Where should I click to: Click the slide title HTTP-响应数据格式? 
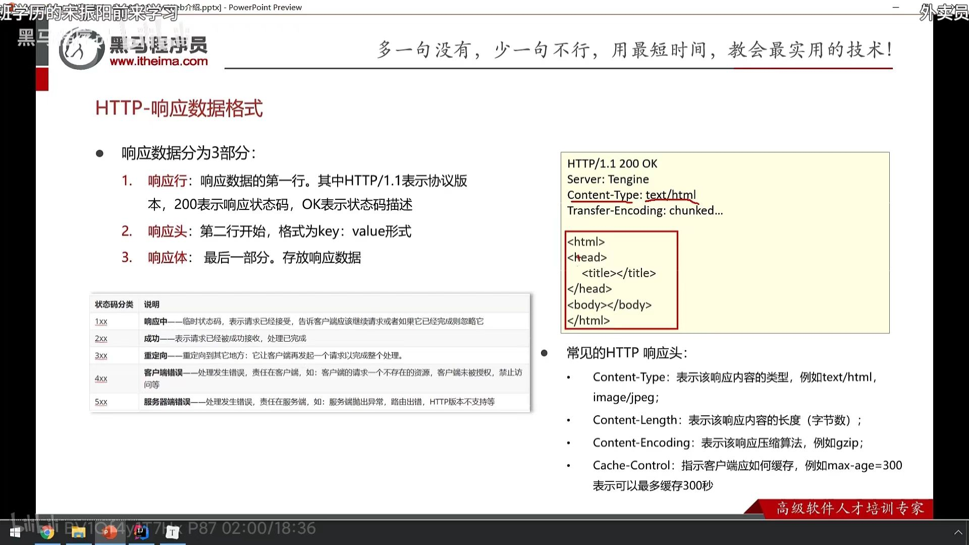[179, 108]
